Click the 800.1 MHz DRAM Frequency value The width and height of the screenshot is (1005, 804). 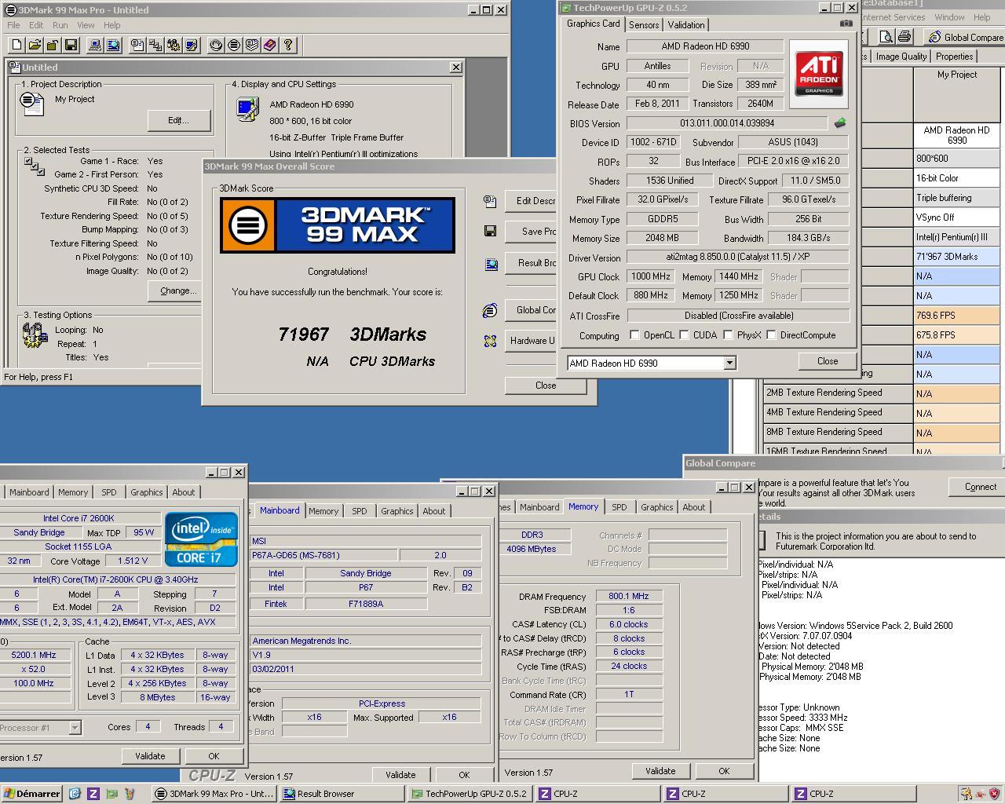[x=629, y=597]
